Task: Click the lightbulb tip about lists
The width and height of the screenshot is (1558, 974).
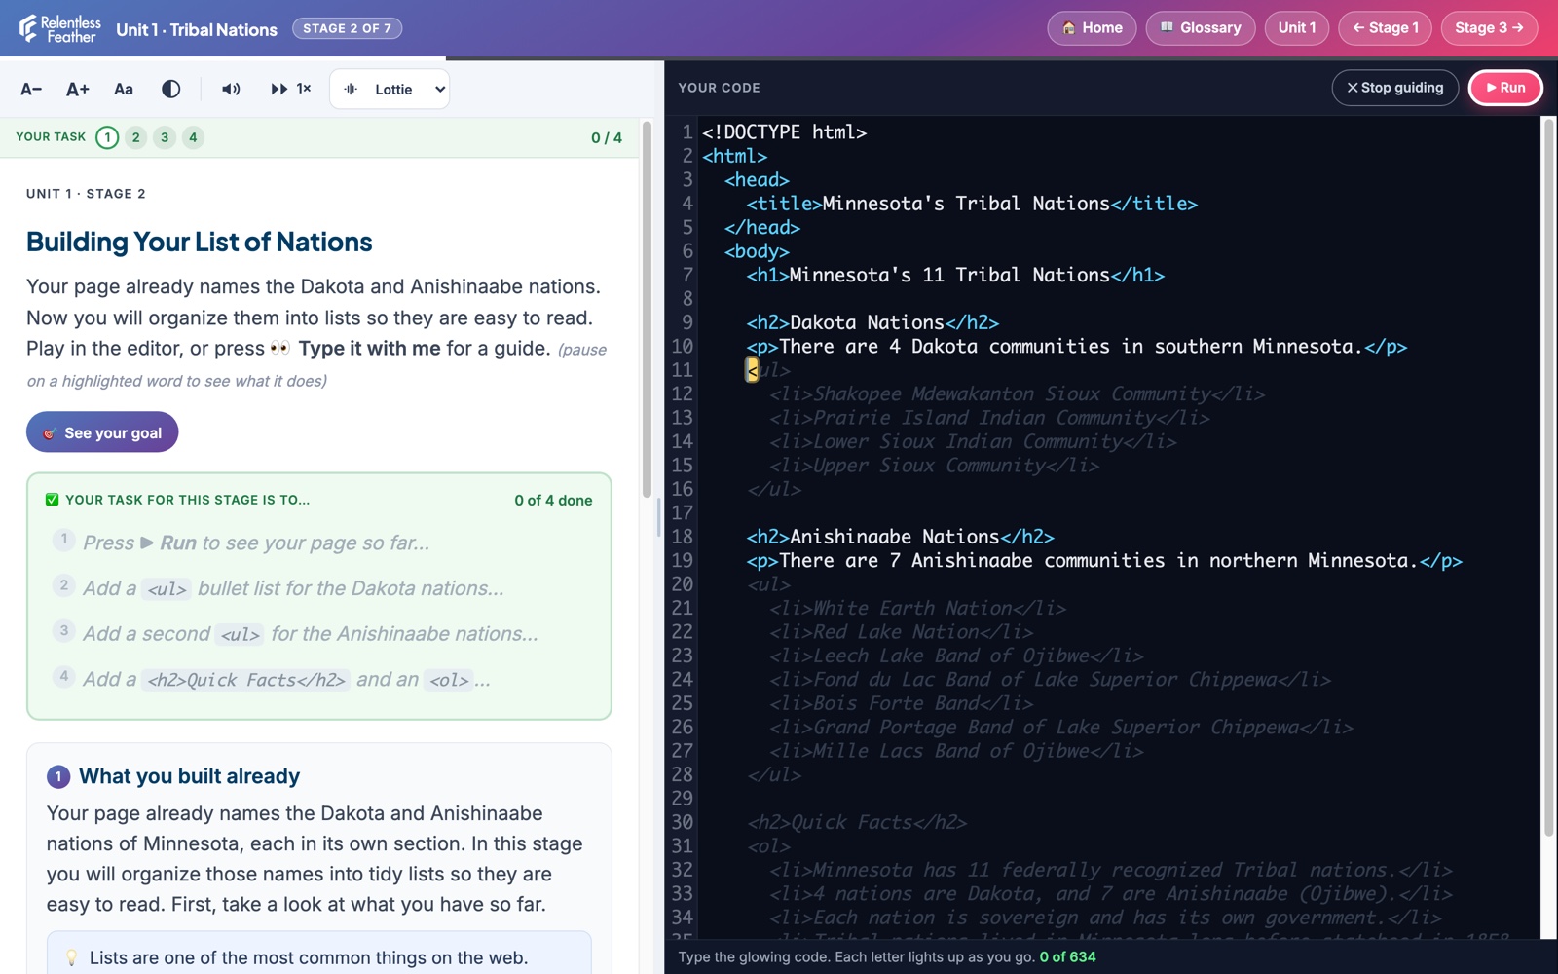Action: 318,956
